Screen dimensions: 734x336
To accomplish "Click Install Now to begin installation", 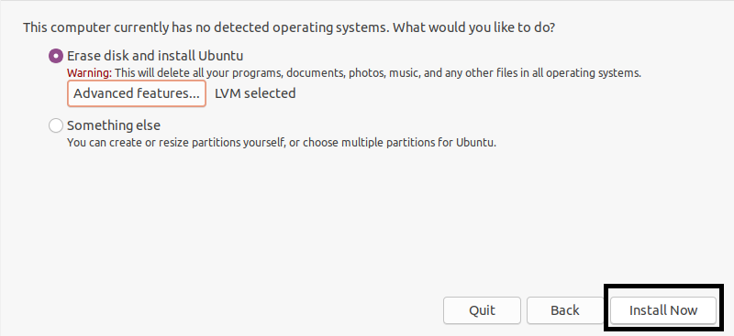I will point(663,310).
